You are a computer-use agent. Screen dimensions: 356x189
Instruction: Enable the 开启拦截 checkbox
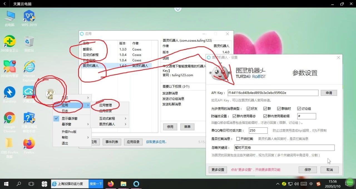pos(238,139)
